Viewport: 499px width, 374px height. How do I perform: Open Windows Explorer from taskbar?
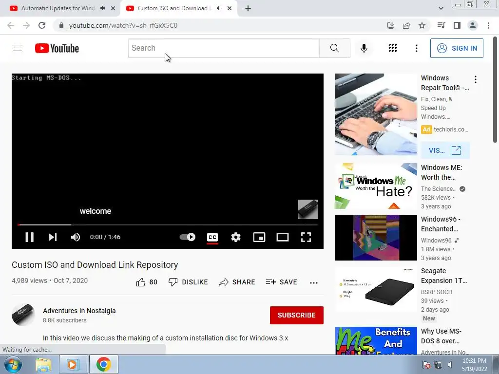click(x=43, y=364)
